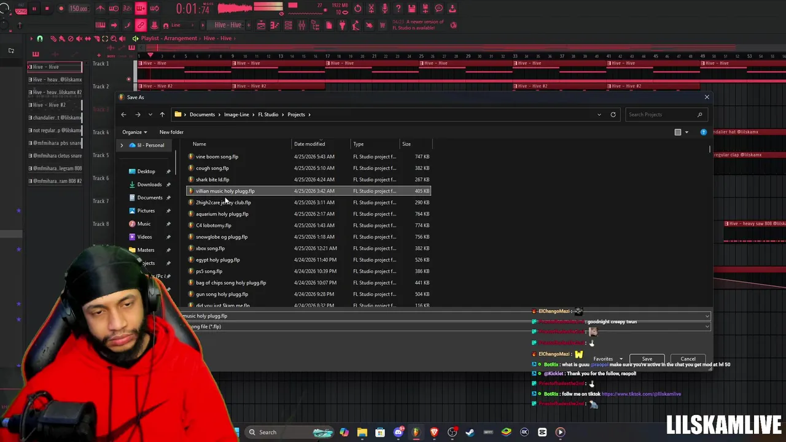The image size is (786, 442).
Task: Click New folder button
Action: click(x=171, y=132)
